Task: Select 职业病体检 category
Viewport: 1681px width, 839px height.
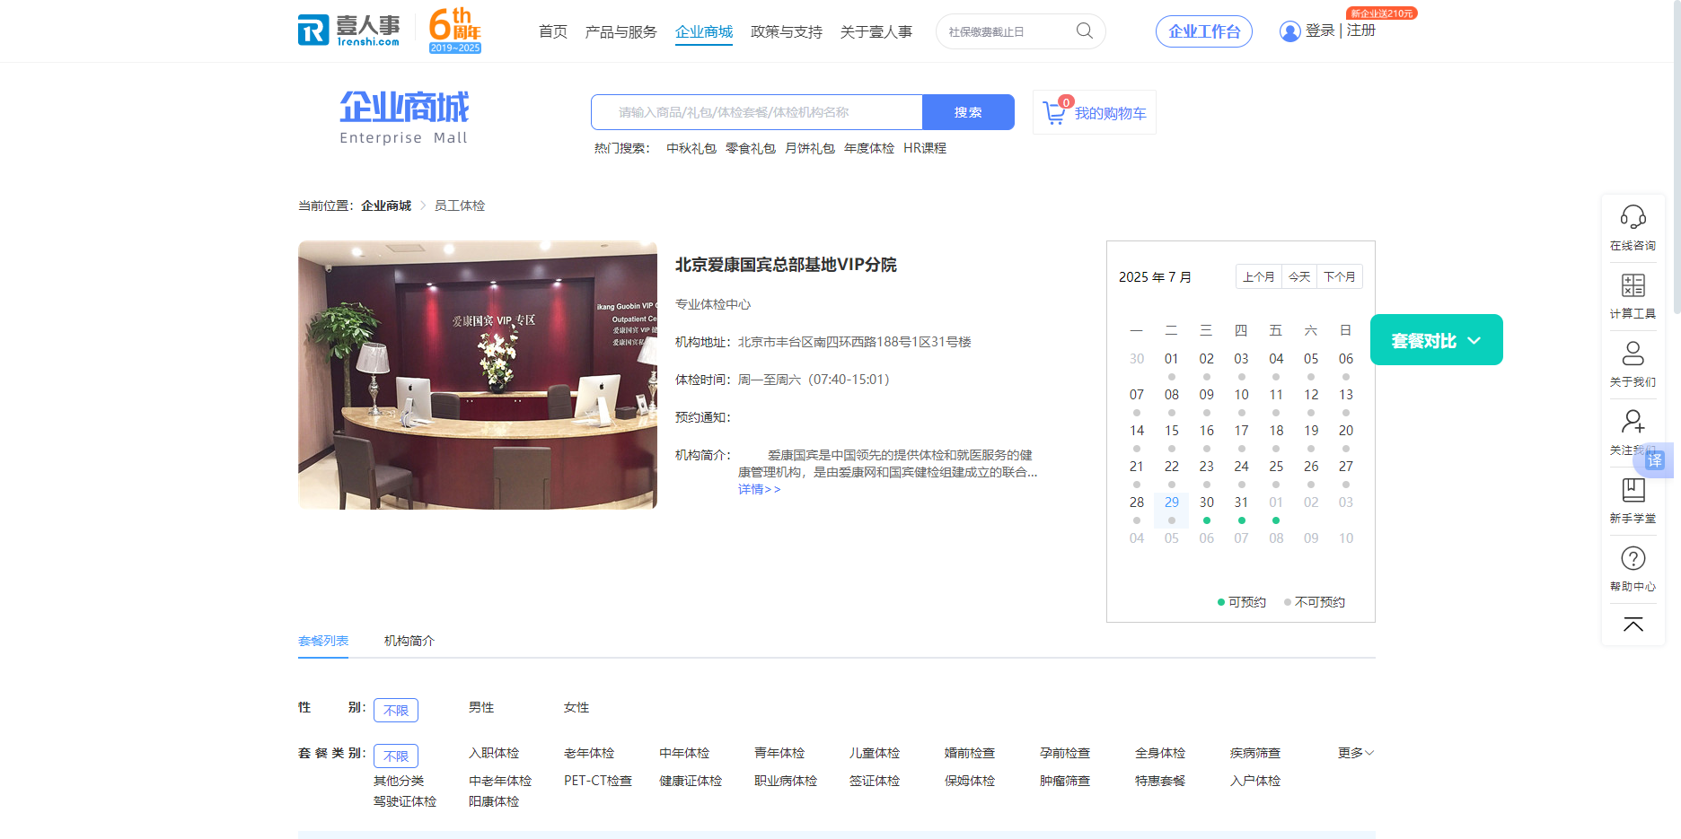Action: click(786, 782)
